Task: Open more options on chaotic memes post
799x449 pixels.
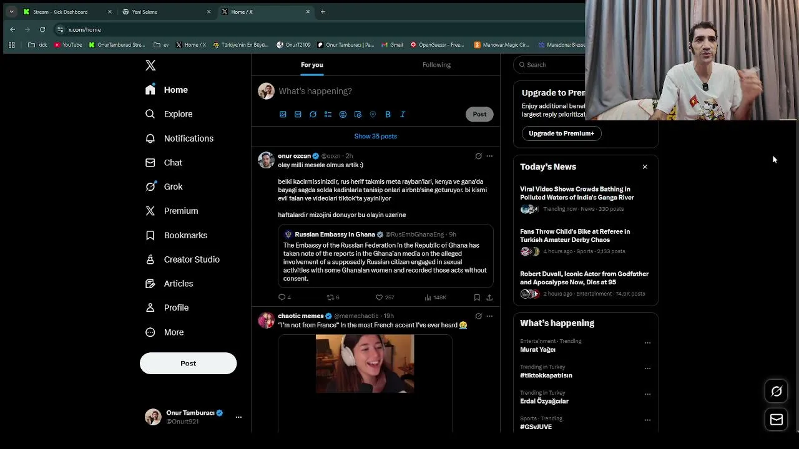Action: (489, 316)
